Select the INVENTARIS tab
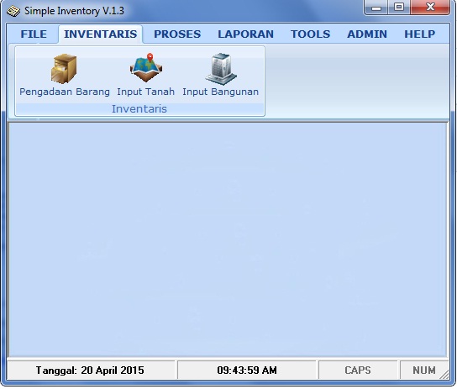 point(101,34)
